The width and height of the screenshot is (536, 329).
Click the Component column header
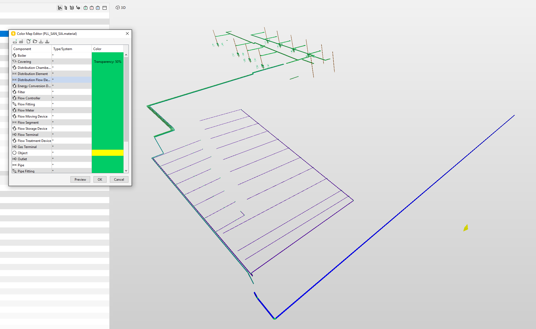click(32, 49)
